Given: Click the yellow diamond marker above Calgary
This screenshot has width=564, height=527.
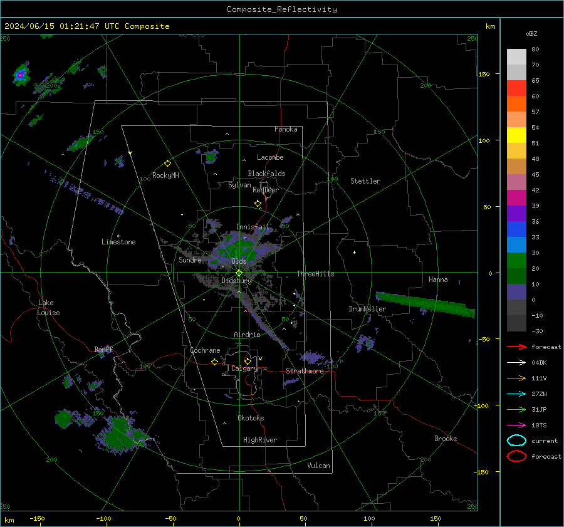Looking at the screenshot, I should coord(248,361).
